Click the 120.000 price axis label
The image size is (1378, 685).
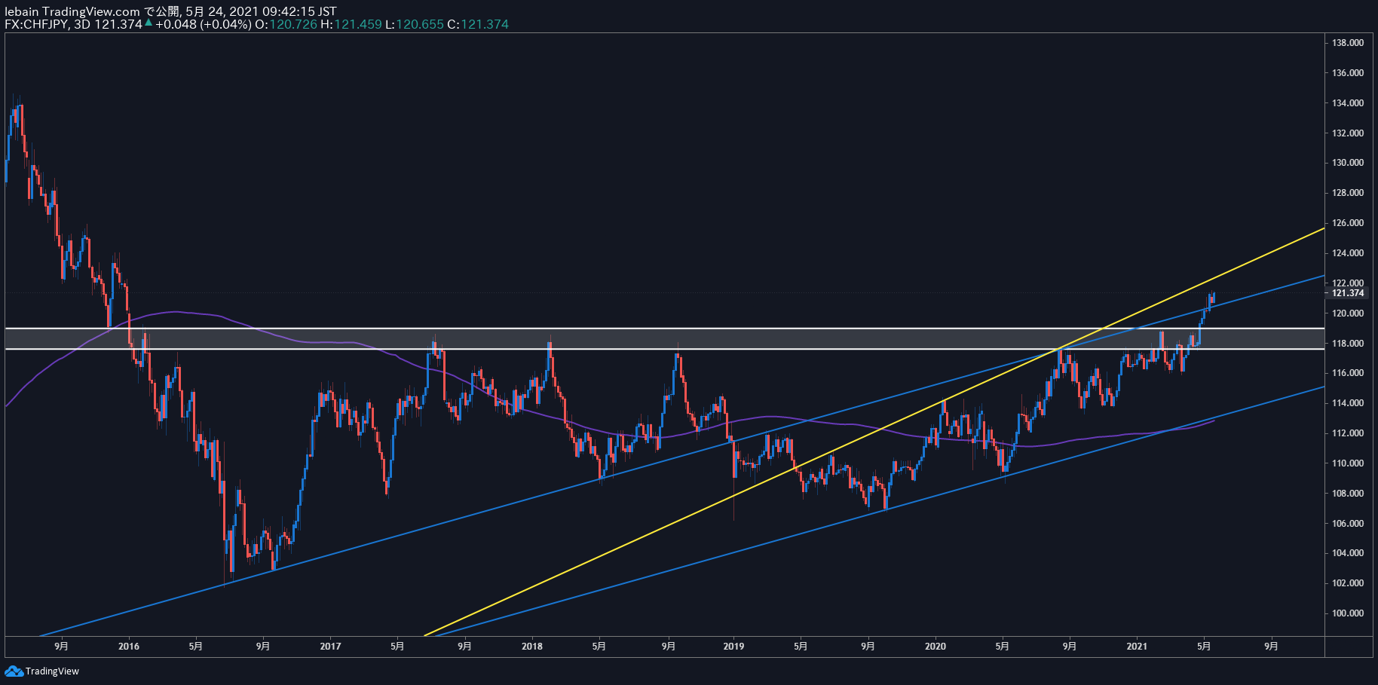(1348, 313)
